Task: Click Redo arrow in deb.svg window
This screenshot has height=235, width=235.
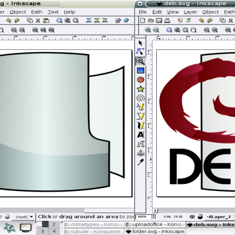Action: (210, 21)
